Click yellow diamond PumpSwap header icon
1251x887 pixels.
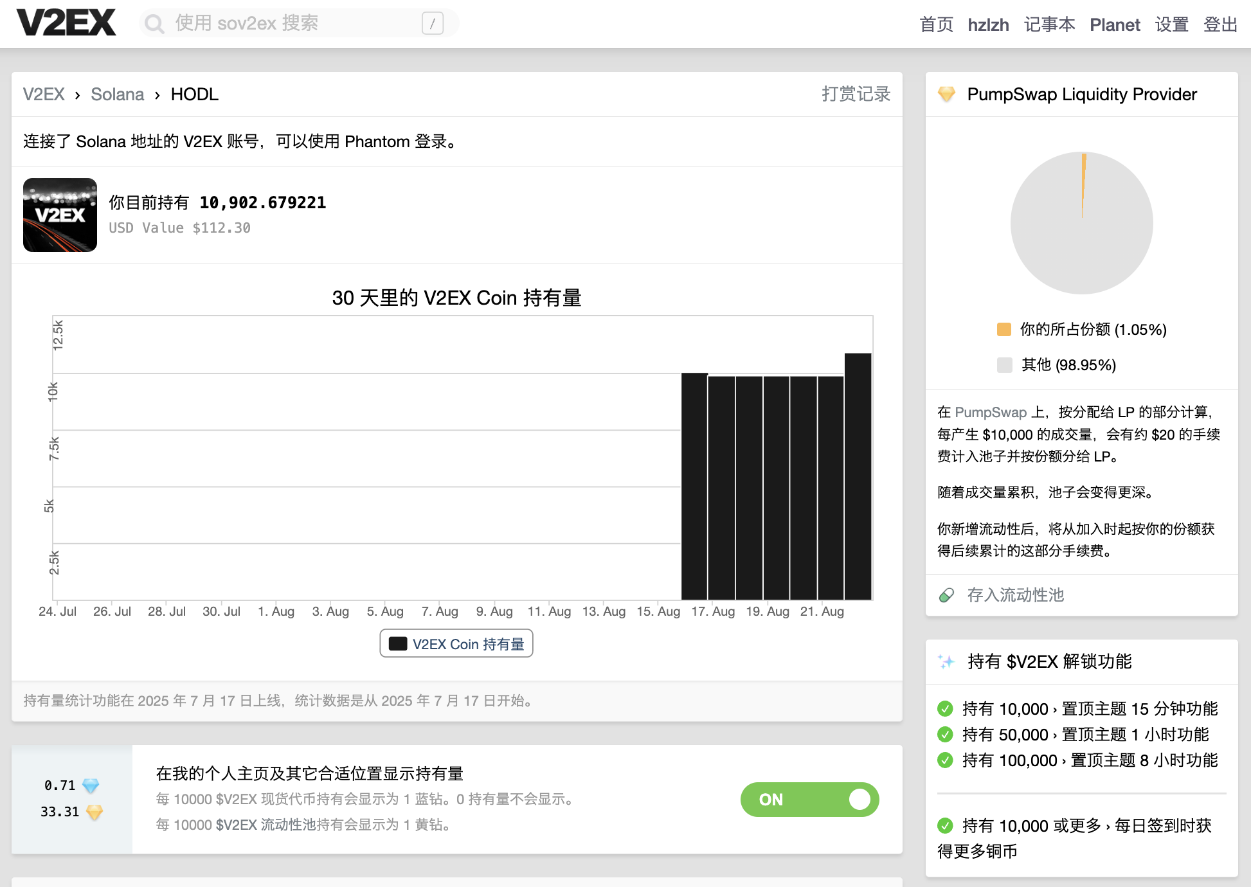pos(946,94)
